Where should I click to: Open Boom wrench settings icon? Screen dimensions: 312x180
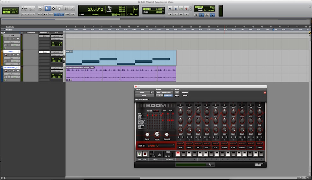click(210, 164)
